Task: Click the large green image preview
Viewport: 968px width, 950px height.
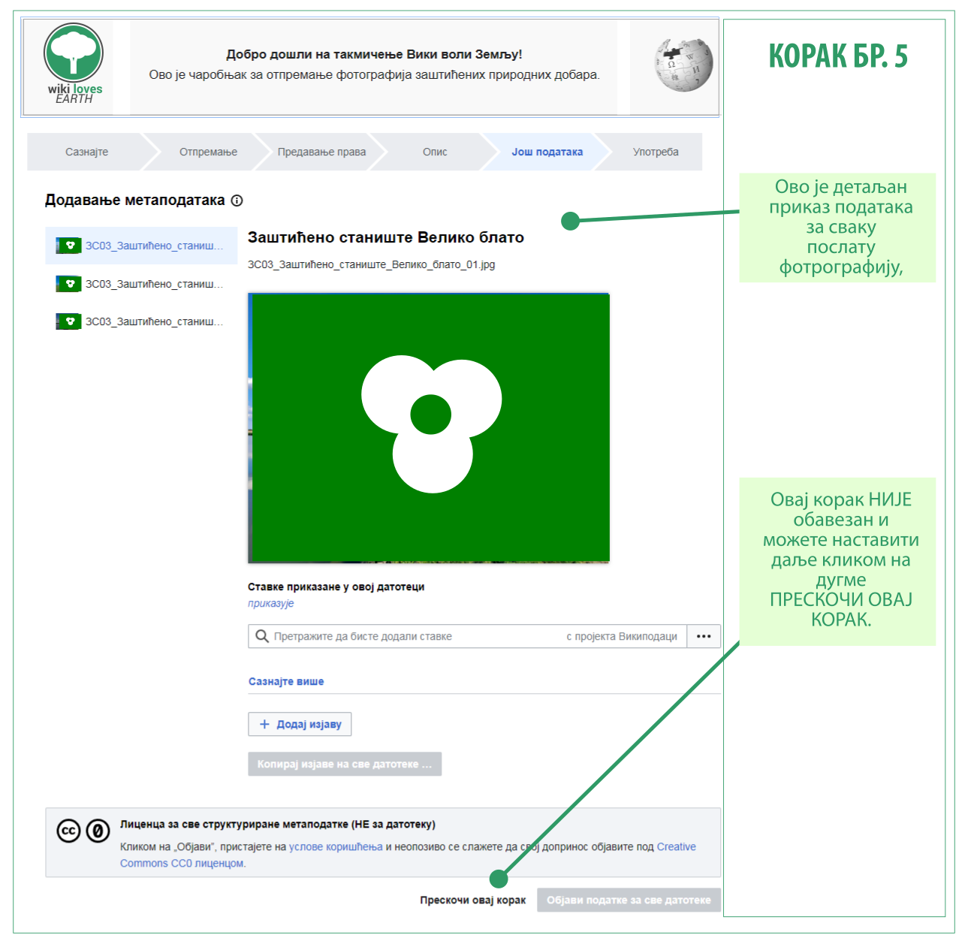Action: pyautogui.click(x=429, y=428)
